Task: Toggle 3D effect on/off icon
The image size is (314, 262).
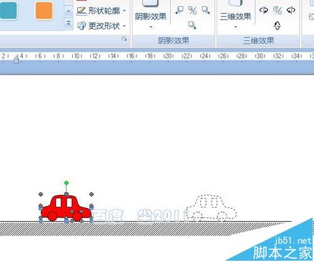Action: click(278, 10)
